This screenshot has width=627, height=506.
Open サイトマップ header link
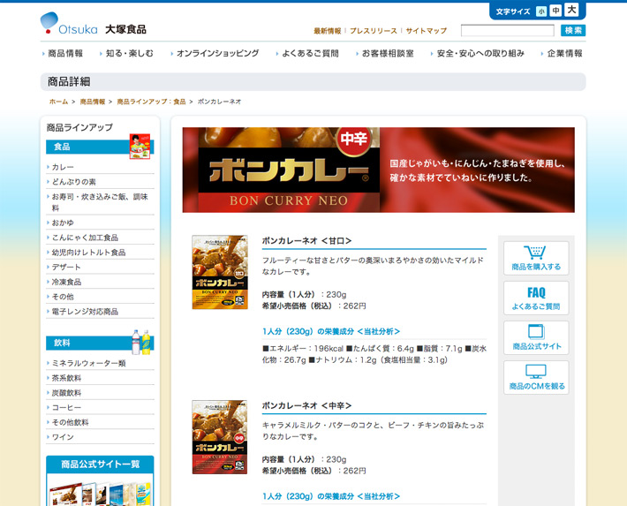tap(427, 31)
